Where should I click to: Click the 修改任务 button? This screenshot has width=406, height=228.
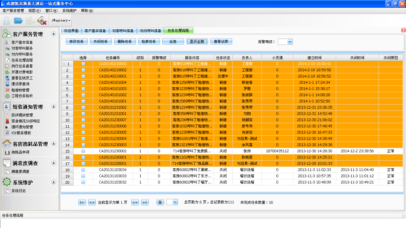click(x=77, y=42)
